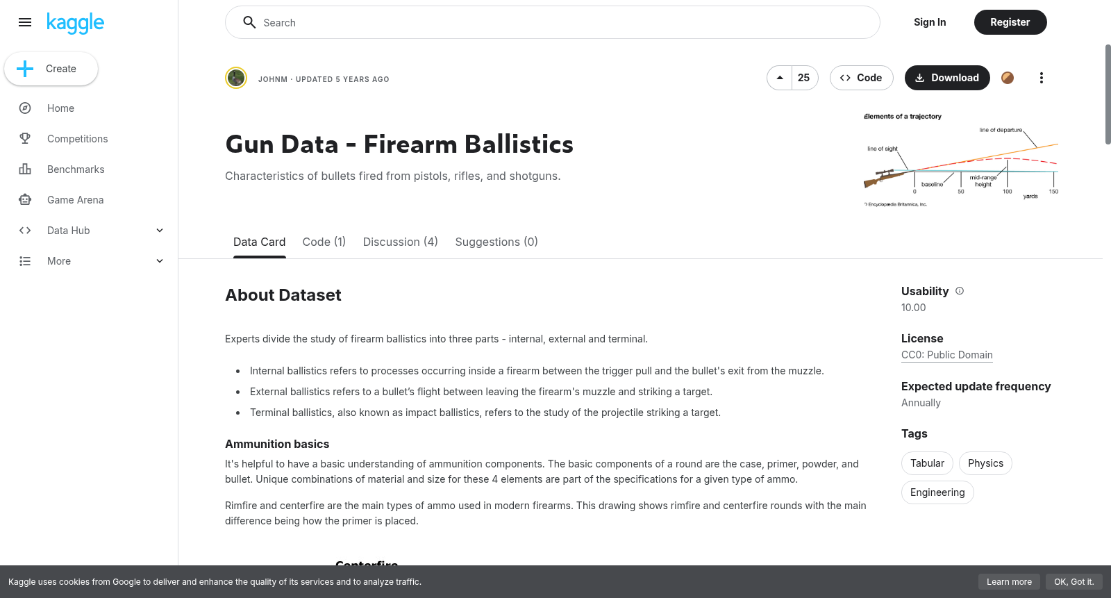Switch to the Data Card tab

260,242
